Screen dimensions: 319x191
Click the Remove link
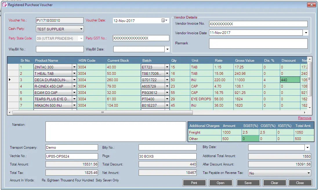(x=304, y=118)
